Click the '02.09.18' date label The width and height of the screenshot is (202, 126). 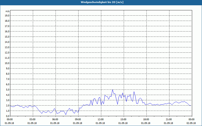click(191, 123)
